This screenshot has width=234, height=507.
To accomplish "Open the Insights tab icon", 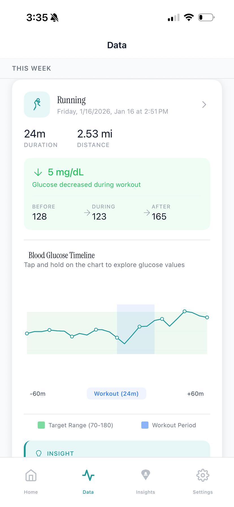I will 145,475.
